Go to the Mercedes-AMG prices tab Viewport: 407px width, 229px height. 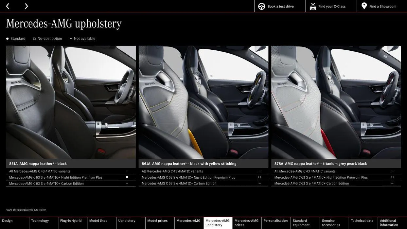(x=247, y=223)
